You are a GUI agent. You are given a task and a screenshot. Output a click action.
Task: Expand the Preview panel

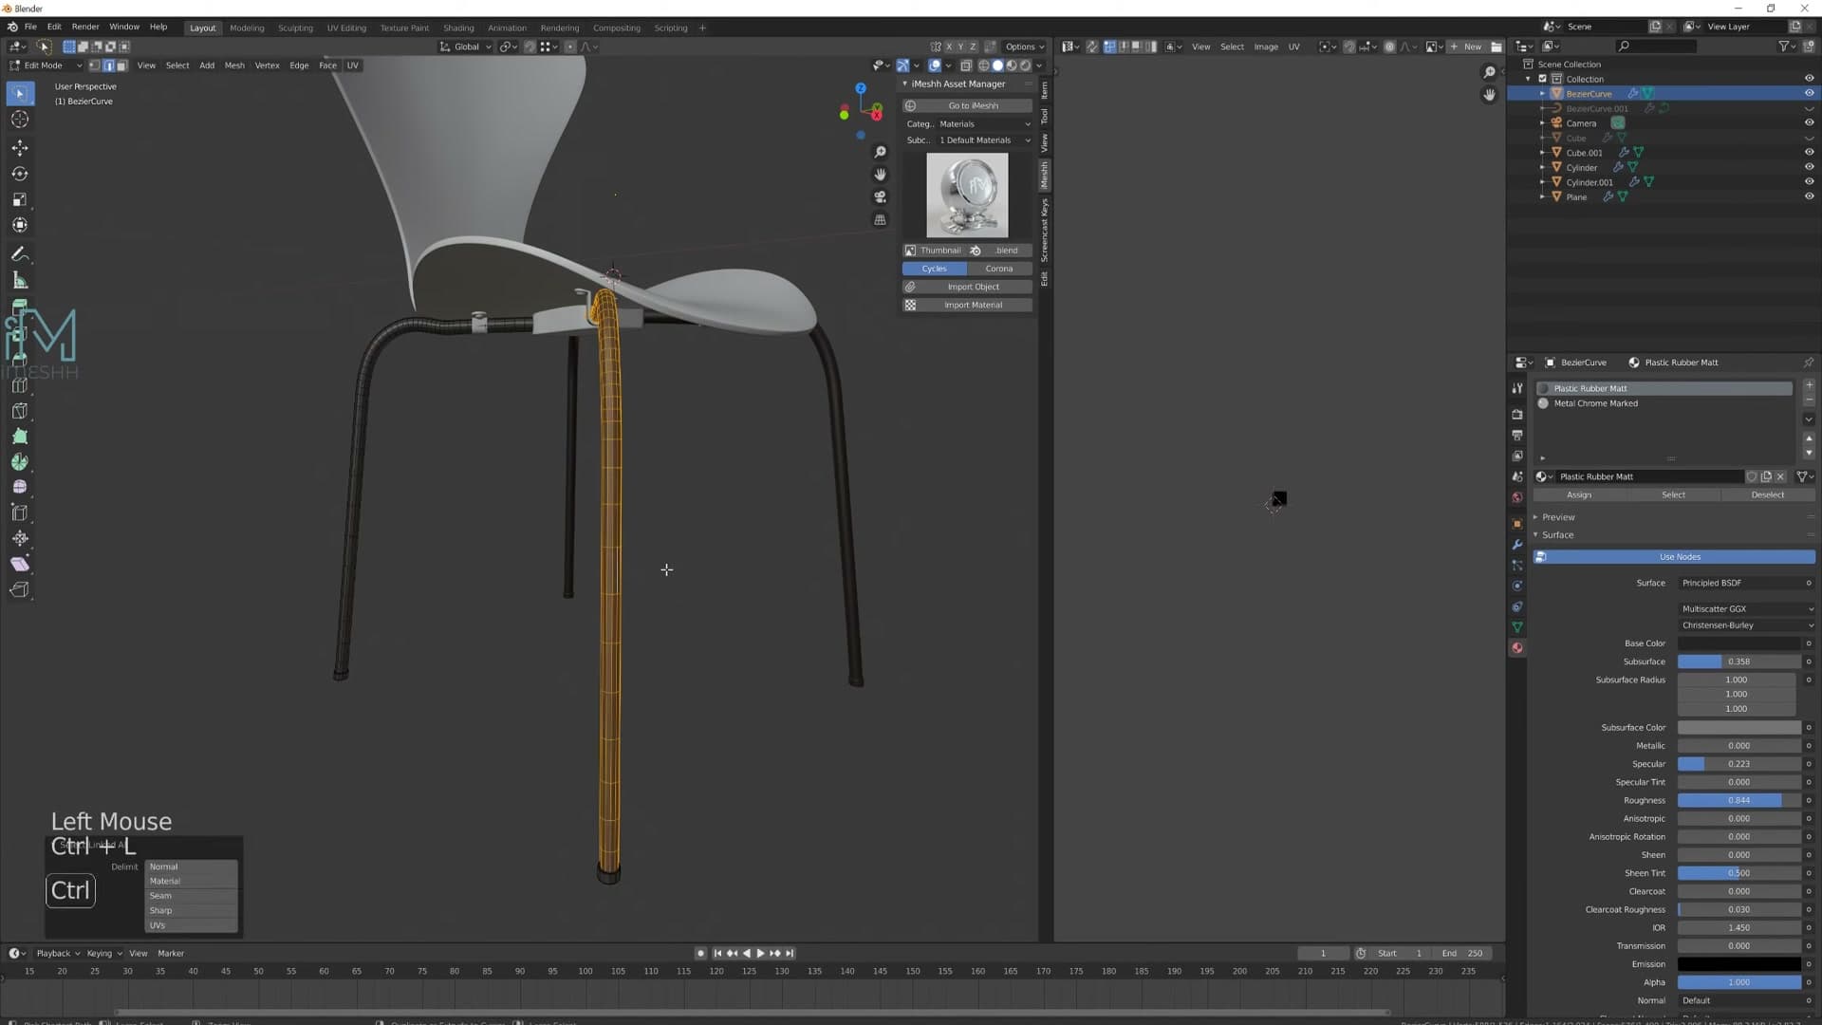point(1557,517)
